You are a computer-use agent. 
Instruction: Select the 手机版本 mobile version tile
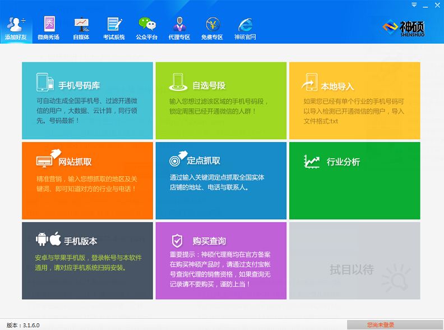[x=87, y=260]
